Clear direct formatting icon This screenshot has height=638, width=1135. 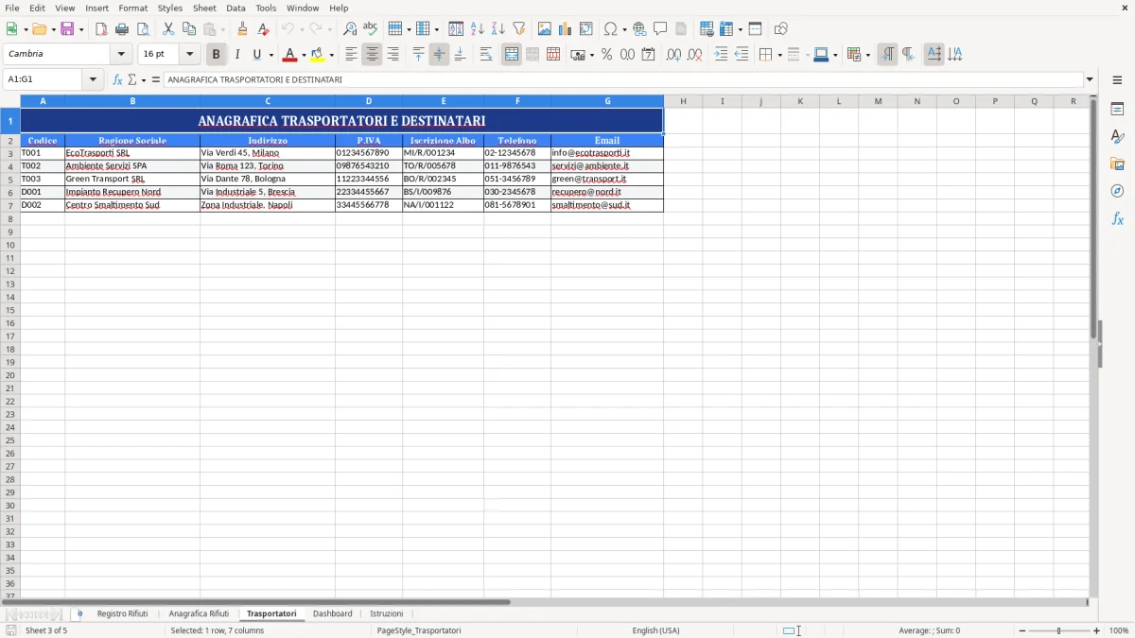(x=264, y=29)
